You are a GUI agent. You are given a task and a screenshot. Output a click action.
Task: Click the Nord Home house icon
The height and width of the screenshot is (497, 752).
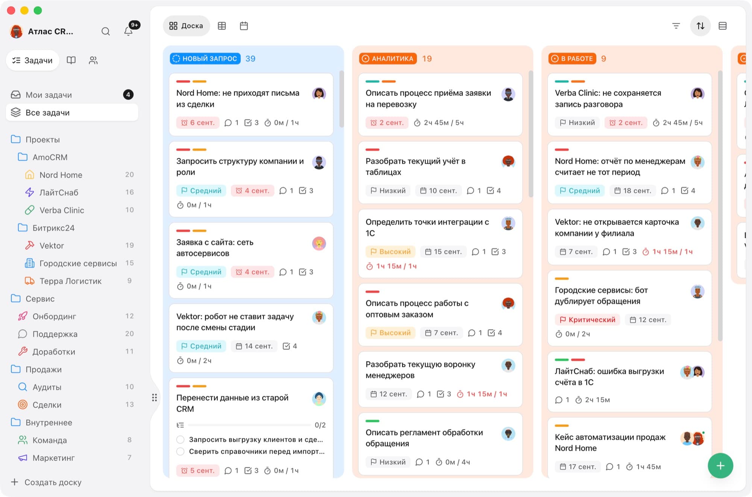[x=30, y=175]
